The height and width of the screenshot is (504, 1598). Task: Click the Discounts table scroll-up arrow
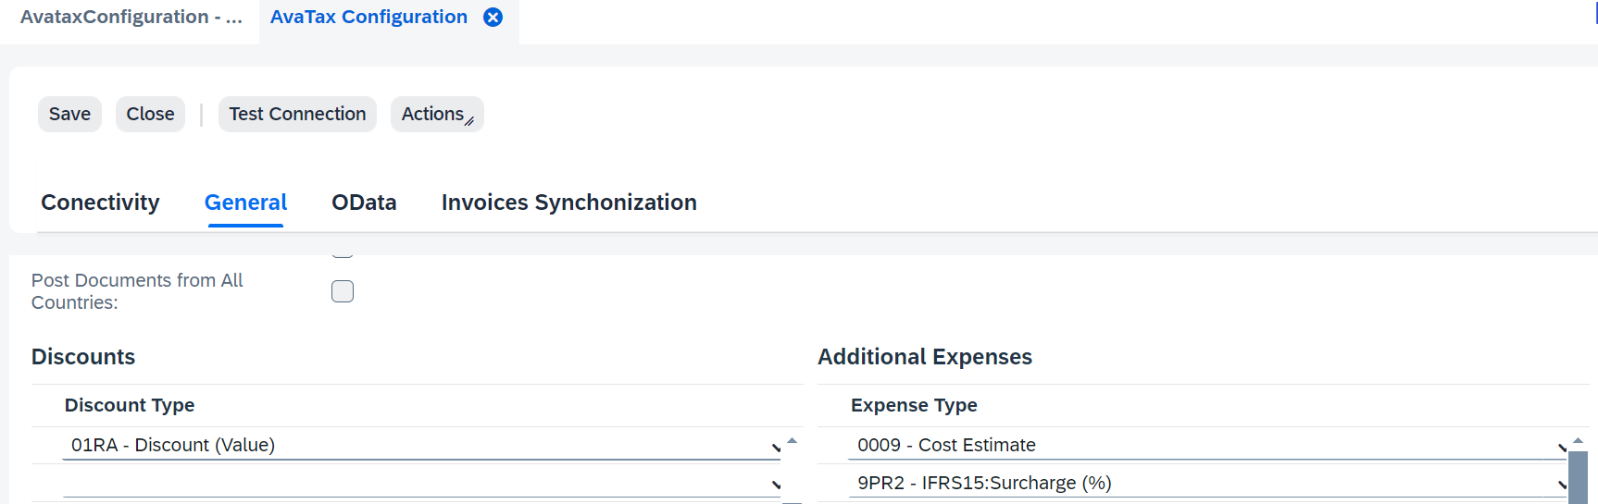pos(792,440)
